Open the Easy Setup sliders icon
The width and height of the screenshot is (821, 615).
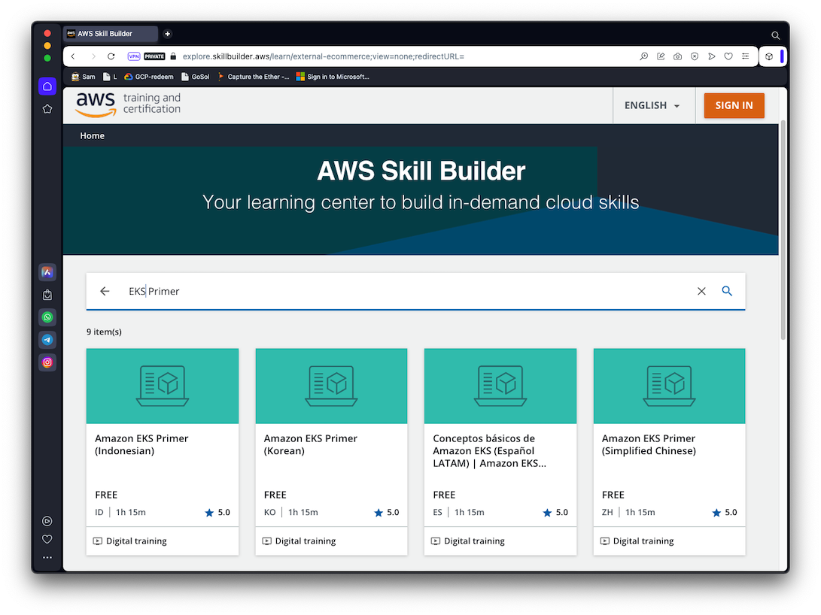(x=745, y=56)
